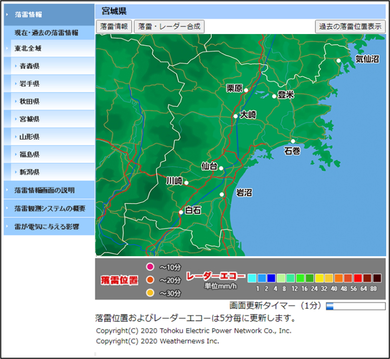Select the Shiroishi (白石) map marker
This screenshot has height=359, width=390.
click(x=181, y=212)
